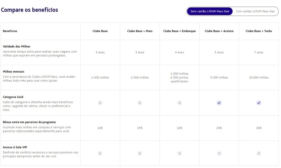Click Sala VIP X icon under Clube Base + Acelere

[x=219, y=153]
